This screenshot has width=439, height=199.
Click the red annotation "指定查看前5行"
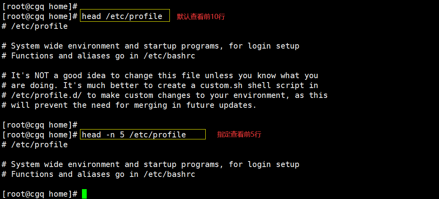(x=239, y=135)
